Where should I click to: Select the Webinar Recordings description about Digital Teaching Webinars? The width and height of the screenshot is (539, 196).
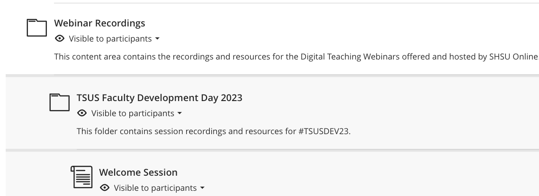coord(296,57)
